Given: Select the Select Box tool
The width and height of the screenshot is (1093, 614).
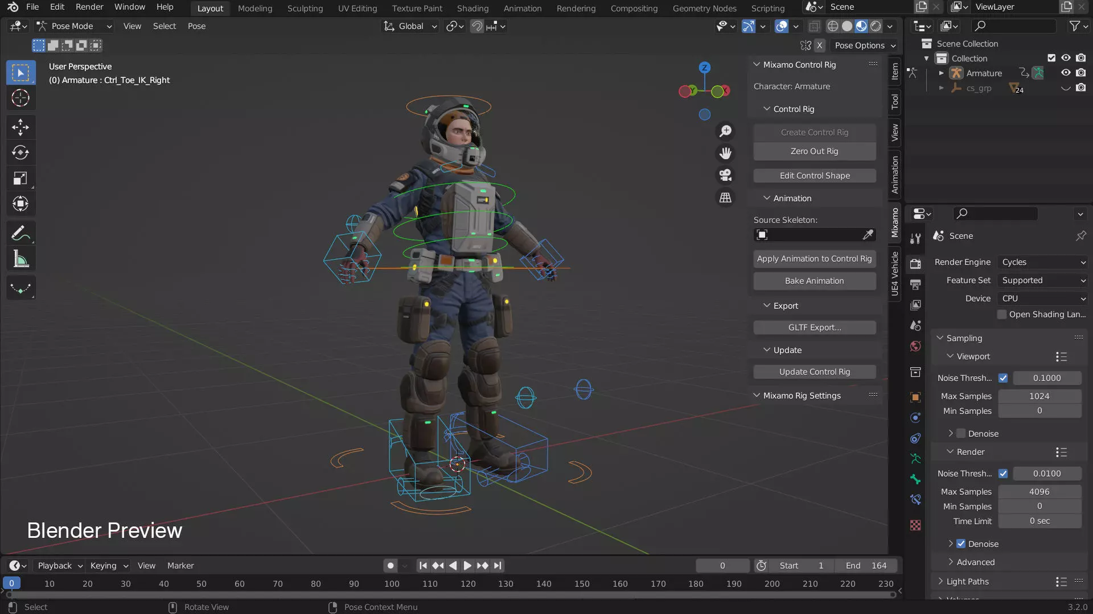Looking at the screenshot, I should [20, 73].
